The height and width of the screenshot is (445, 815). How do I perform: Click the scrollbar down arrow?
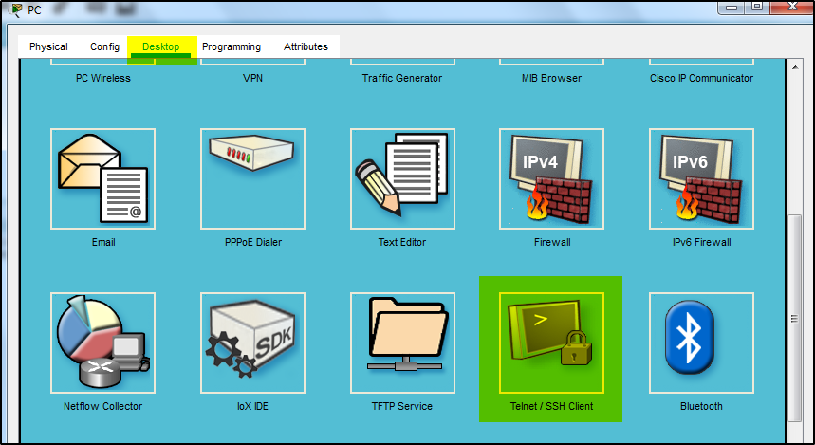[x=794, y=437]
